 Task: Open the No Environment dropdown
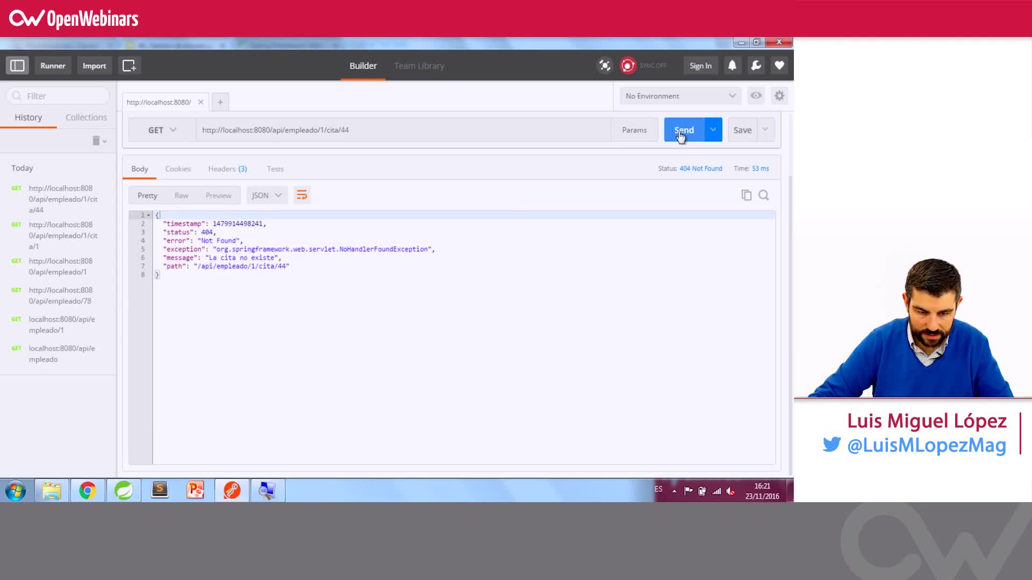click(679, 96)
